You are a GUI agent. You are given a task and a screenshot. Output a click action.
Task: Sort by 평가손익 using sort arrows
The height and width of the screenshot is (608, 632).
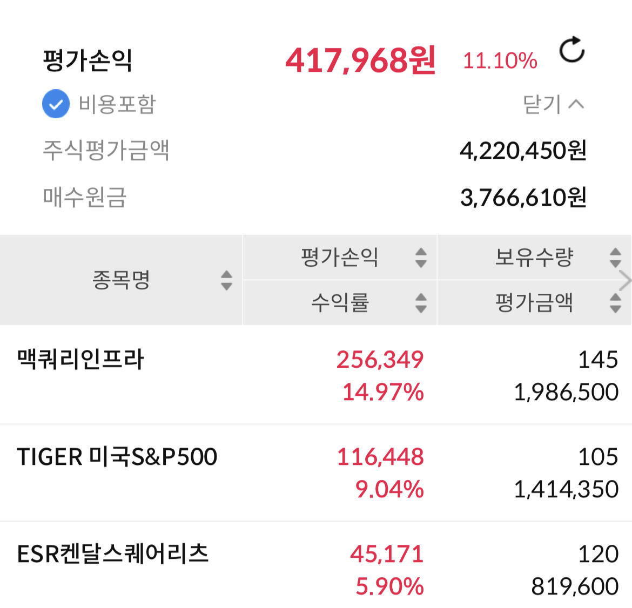click(421, 258)
